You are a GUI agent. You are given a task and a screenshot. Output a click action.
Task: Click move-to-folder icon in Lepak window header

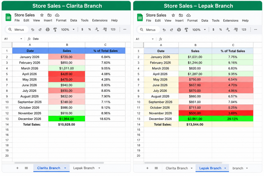(x=181, y=15)
